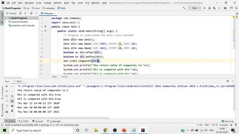This screenshot has width=239, height=134.
Task: Open the File menu
Action: click(8, 3)
